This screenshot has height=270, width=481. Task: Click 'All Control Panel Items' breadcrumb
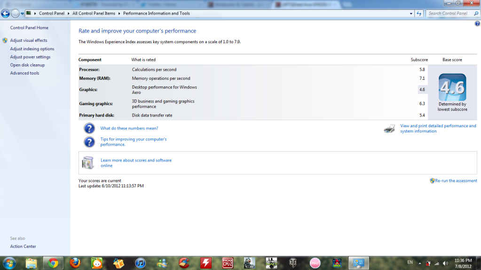pos(94,14)
